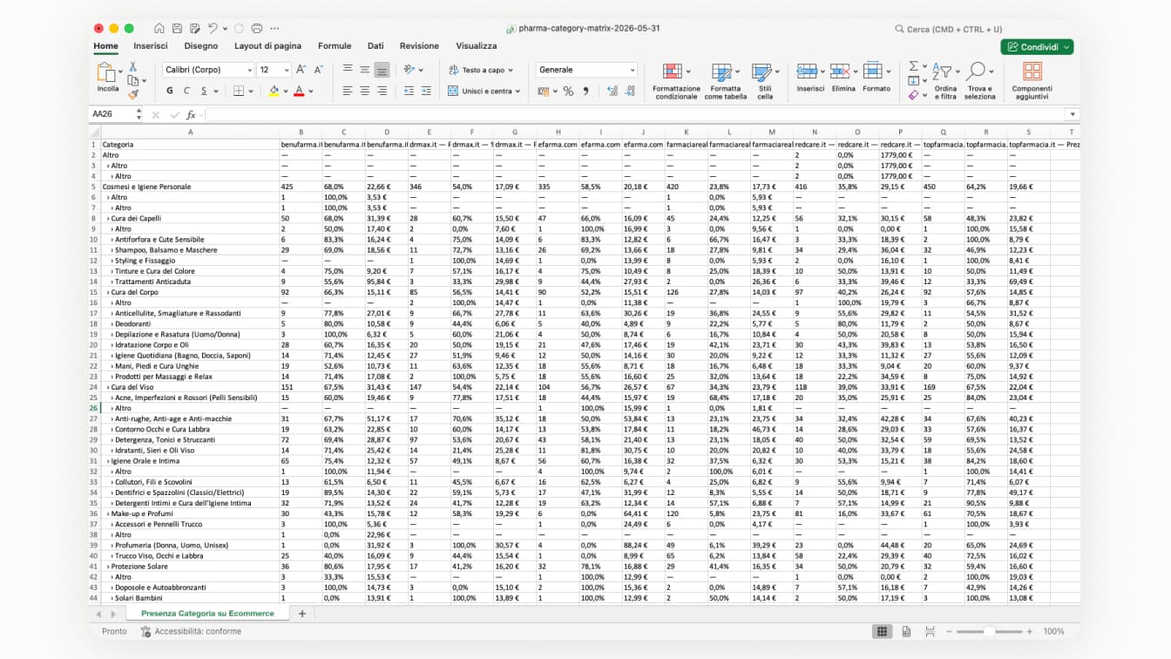Click the percent style icon
Image resolution: width=1171 pixels, height=659 pixels.
click(x=568, y=91)
